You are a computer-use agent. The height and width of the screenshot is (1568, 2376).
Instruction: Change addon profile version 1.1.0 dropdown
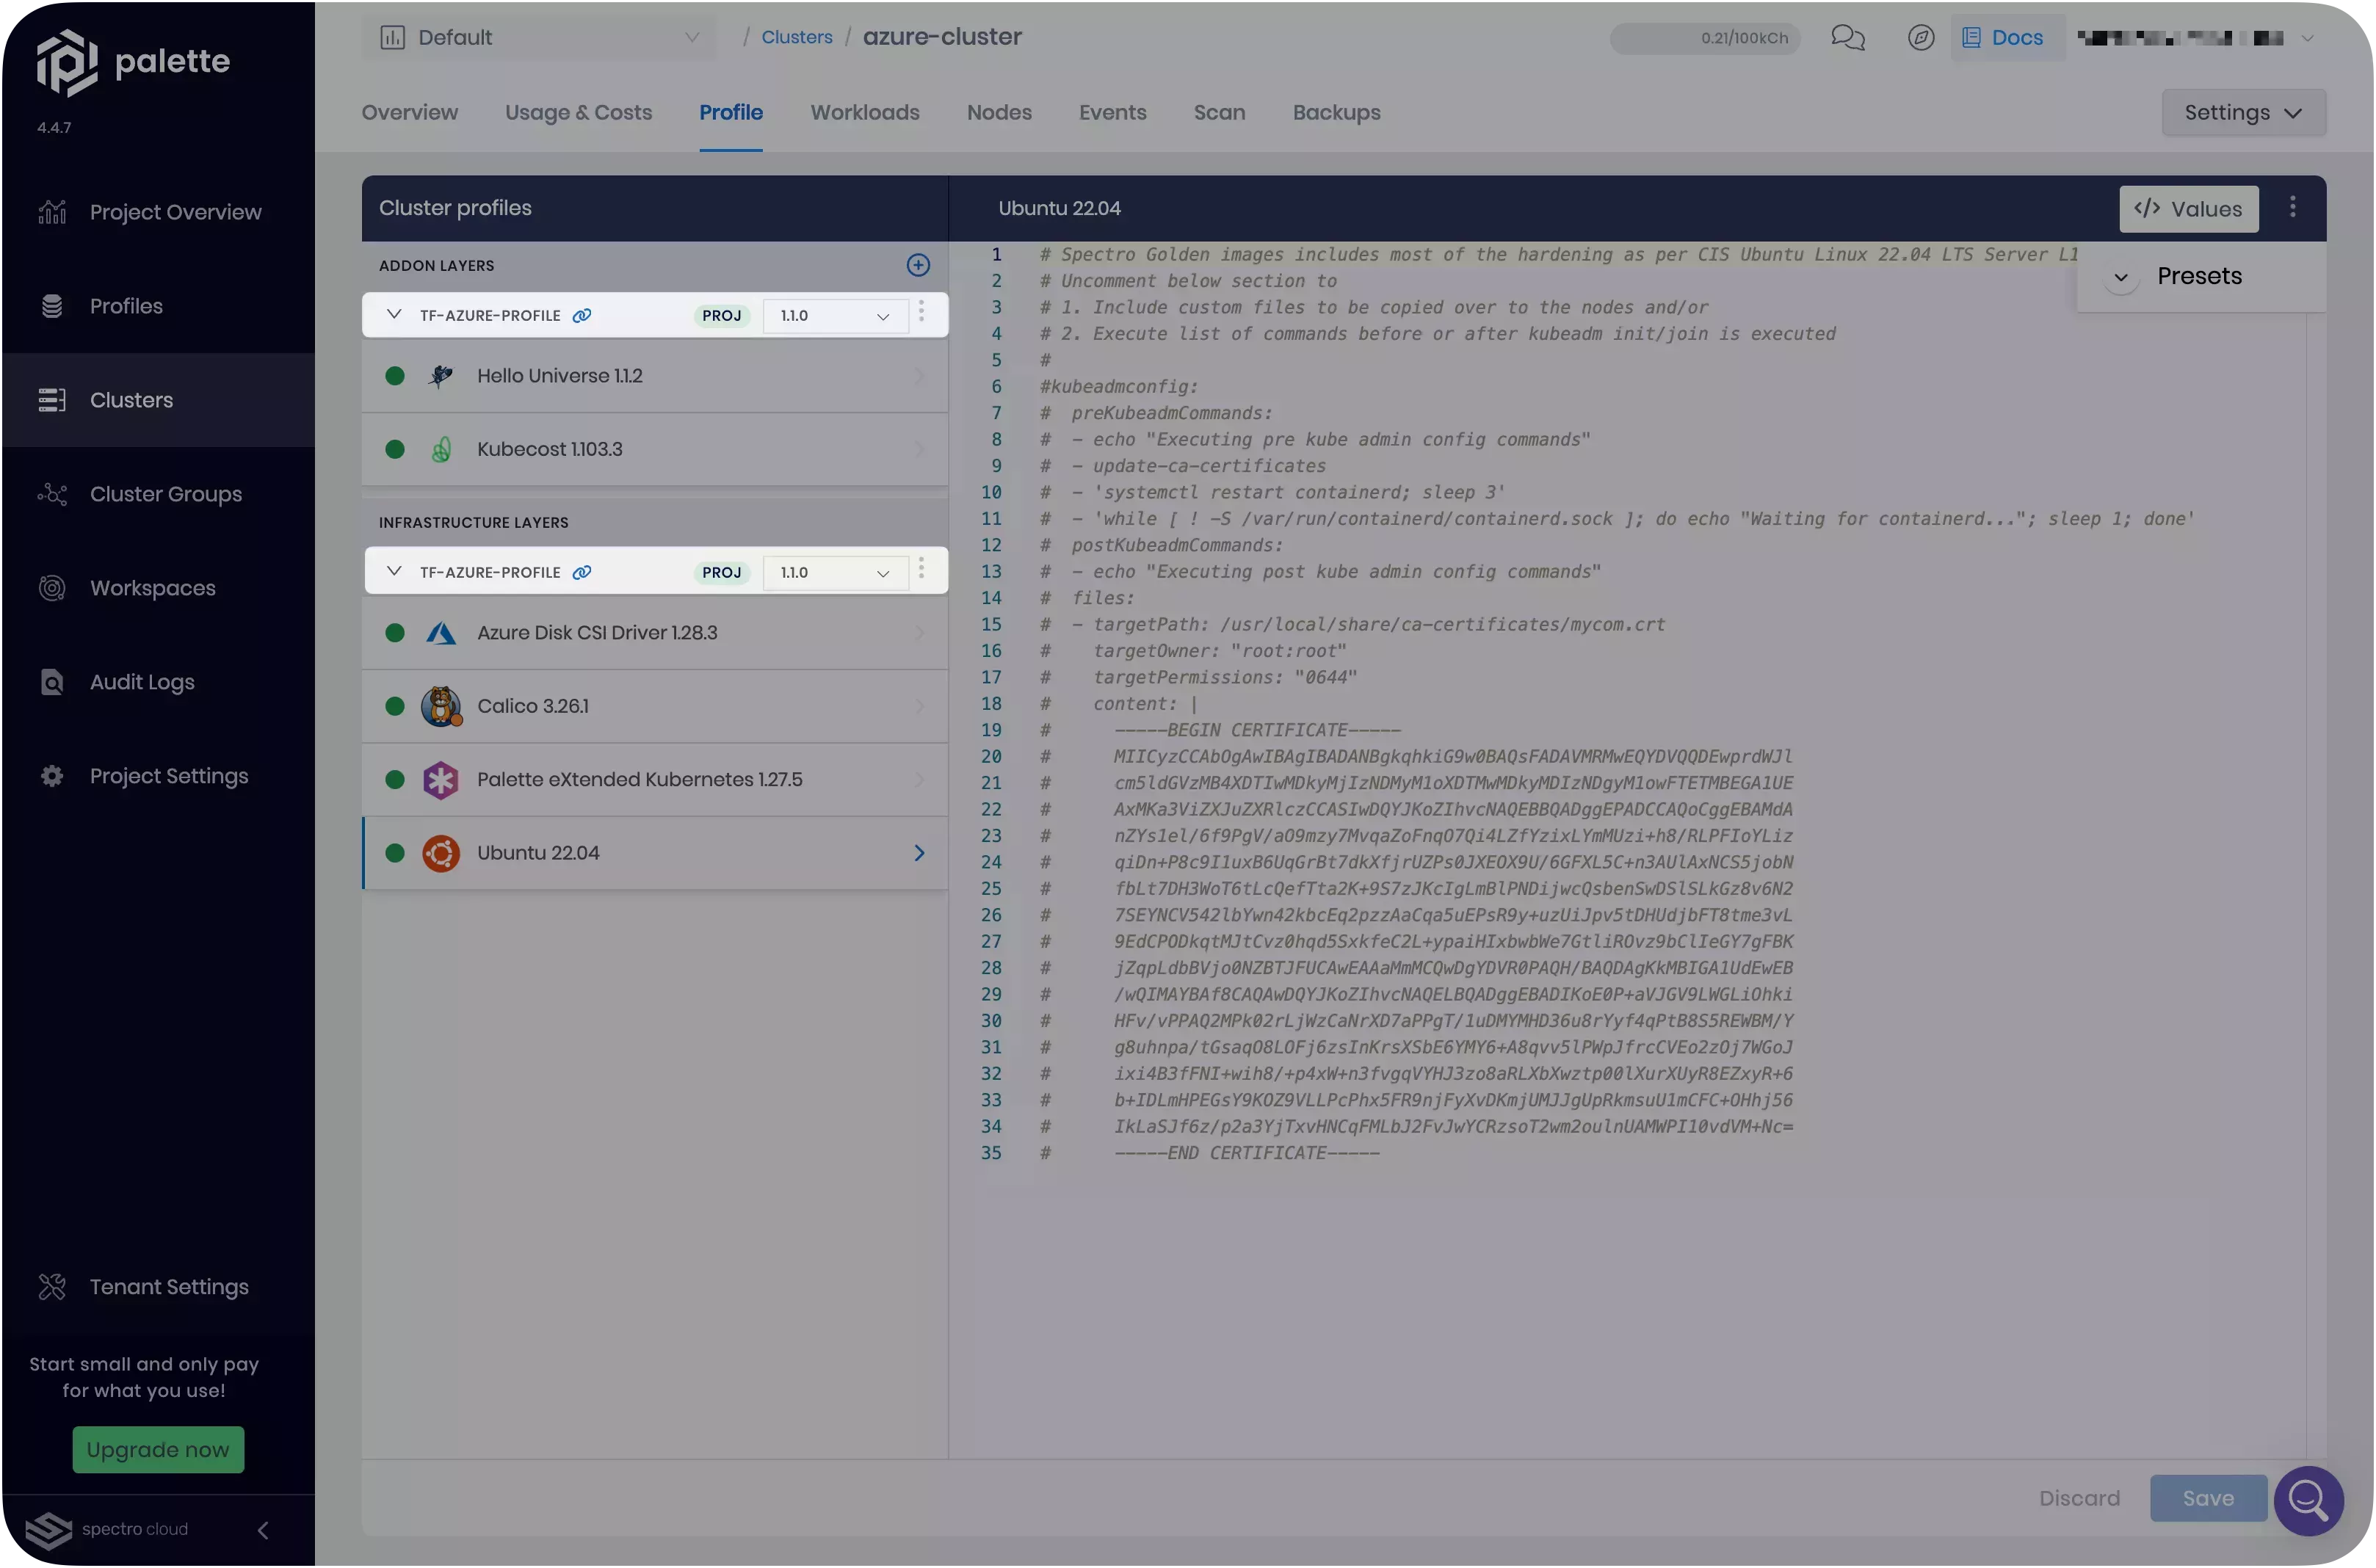[x=835, y=316]
